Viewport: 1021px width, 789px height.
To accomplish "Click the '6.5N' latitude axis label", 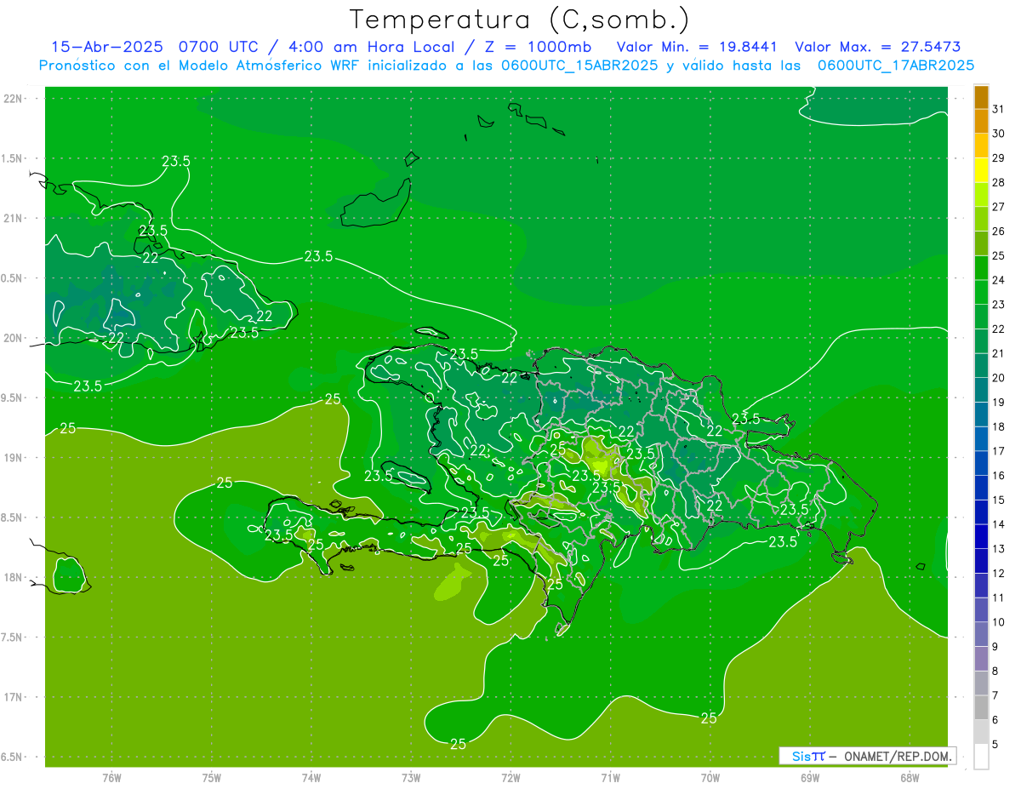I will coord(13,758).
